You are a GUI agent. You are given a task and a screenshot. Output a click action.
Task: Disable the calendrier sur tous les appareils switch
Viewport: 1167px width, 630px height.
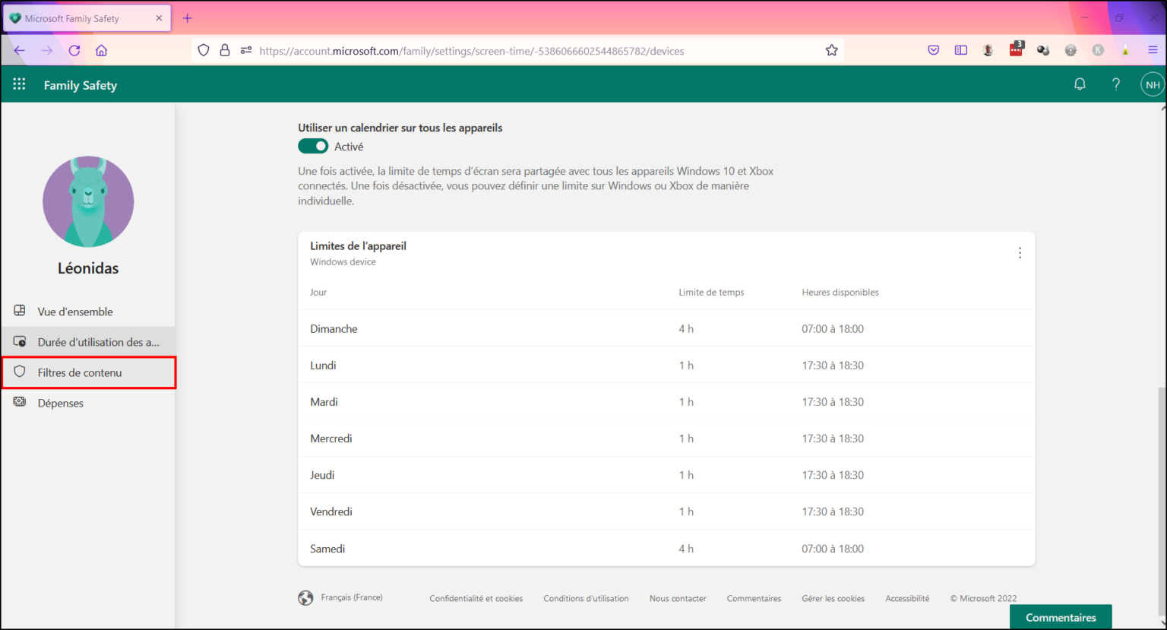(313, 146)
